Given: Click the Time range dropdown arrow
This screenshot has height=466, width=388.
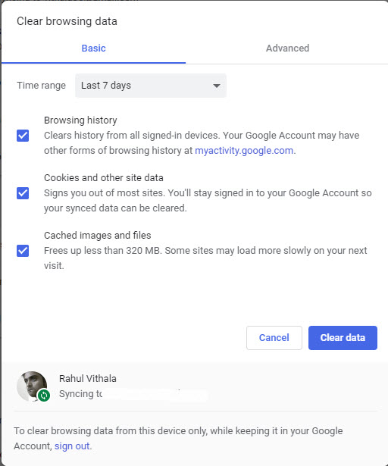Looking at the screenshot, I should [x=217, y=86].
